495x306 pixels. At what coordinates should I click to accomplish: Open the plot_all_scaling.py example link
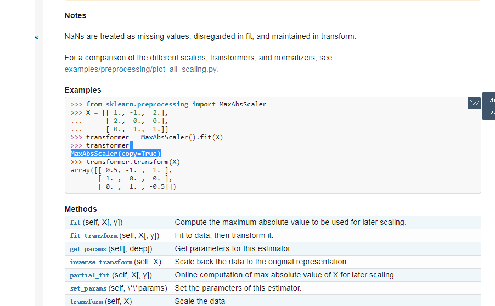tap(141, 69)
